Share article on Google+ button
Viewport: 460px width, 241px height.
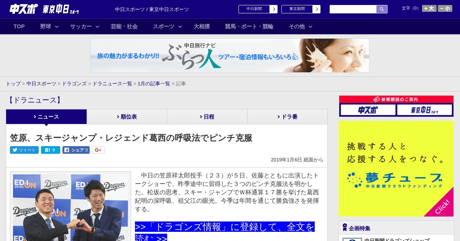[x=99, y=150]
